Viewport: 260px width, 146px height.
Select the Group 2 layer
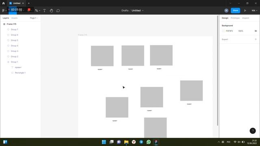tap(15, 56)
